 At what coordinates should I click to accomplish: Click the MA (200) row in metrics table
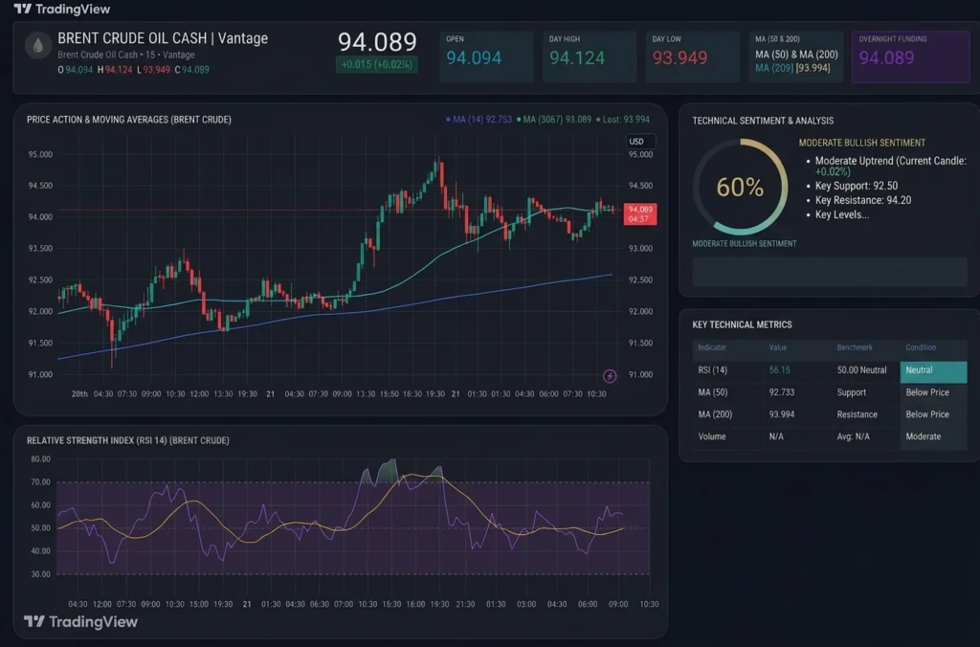coord(830,414)
